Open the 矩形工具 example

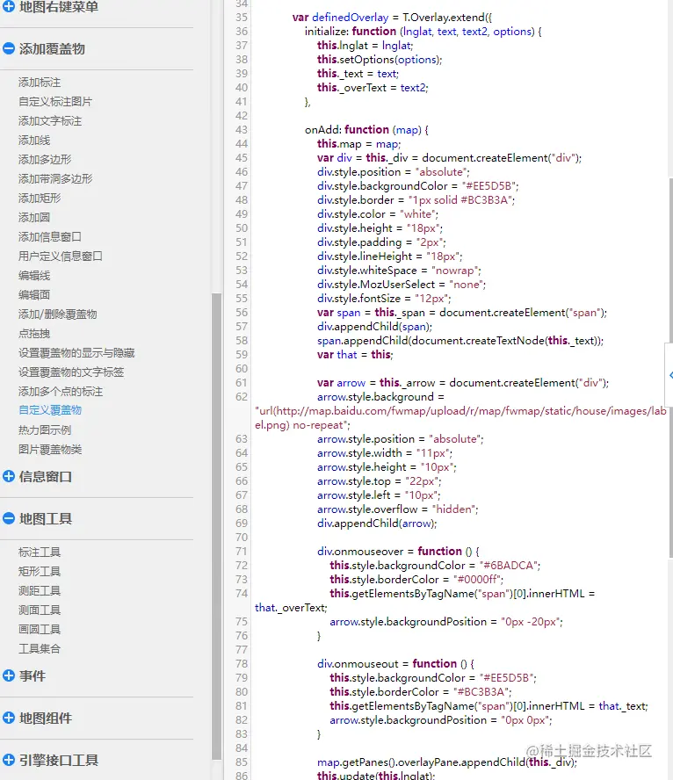tap(40, 571)
